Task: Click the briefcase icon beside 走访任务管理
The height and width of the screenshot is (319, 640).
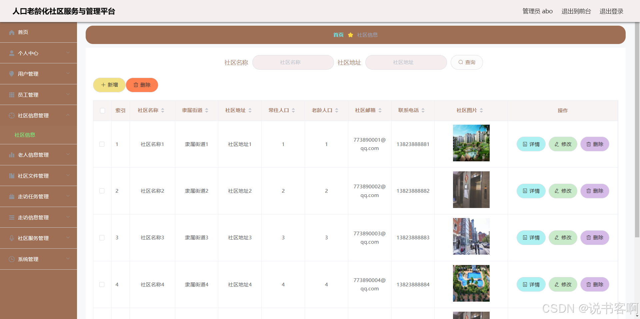Action: (12, 196)
